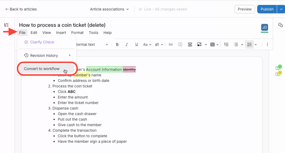Image resolution: width=285 pixels, height=153 pixels.
Task: Open the Publish split-button arrow
Action: tap(281, 9)
